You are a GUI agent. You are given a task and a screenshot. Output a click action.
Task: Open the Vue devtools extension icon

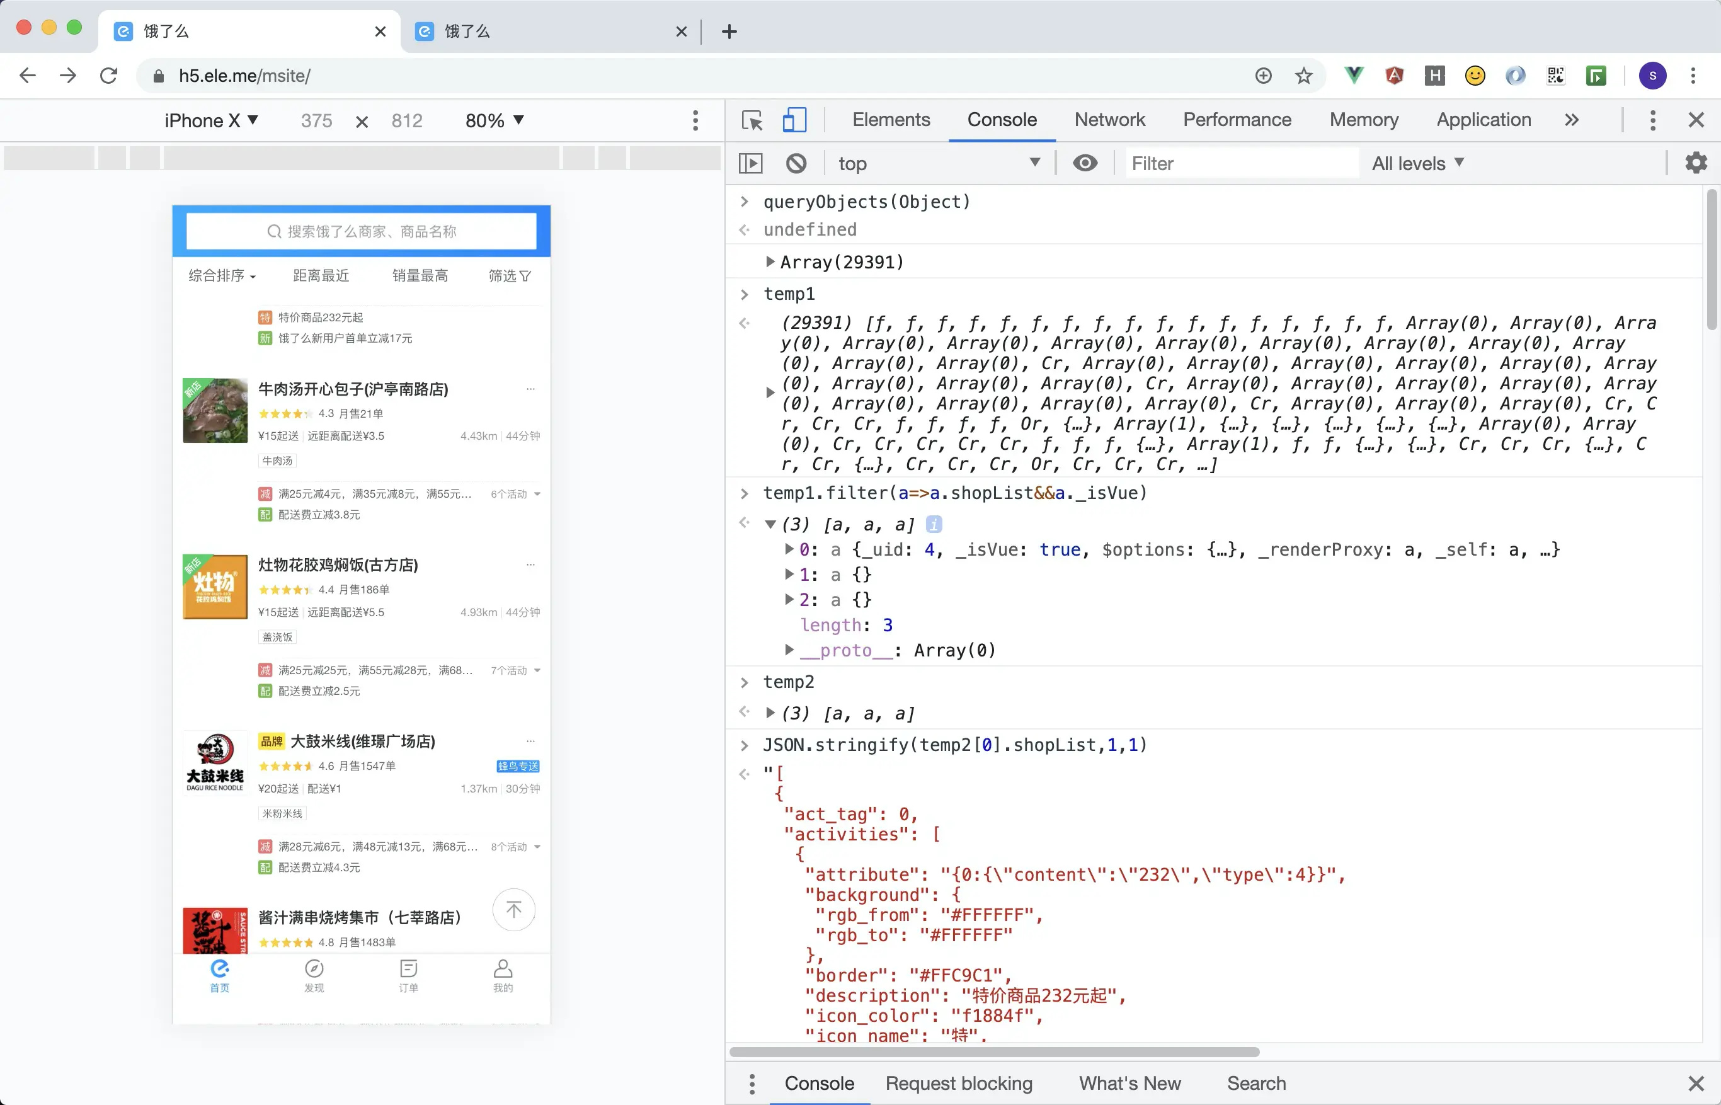[1353, 76]
